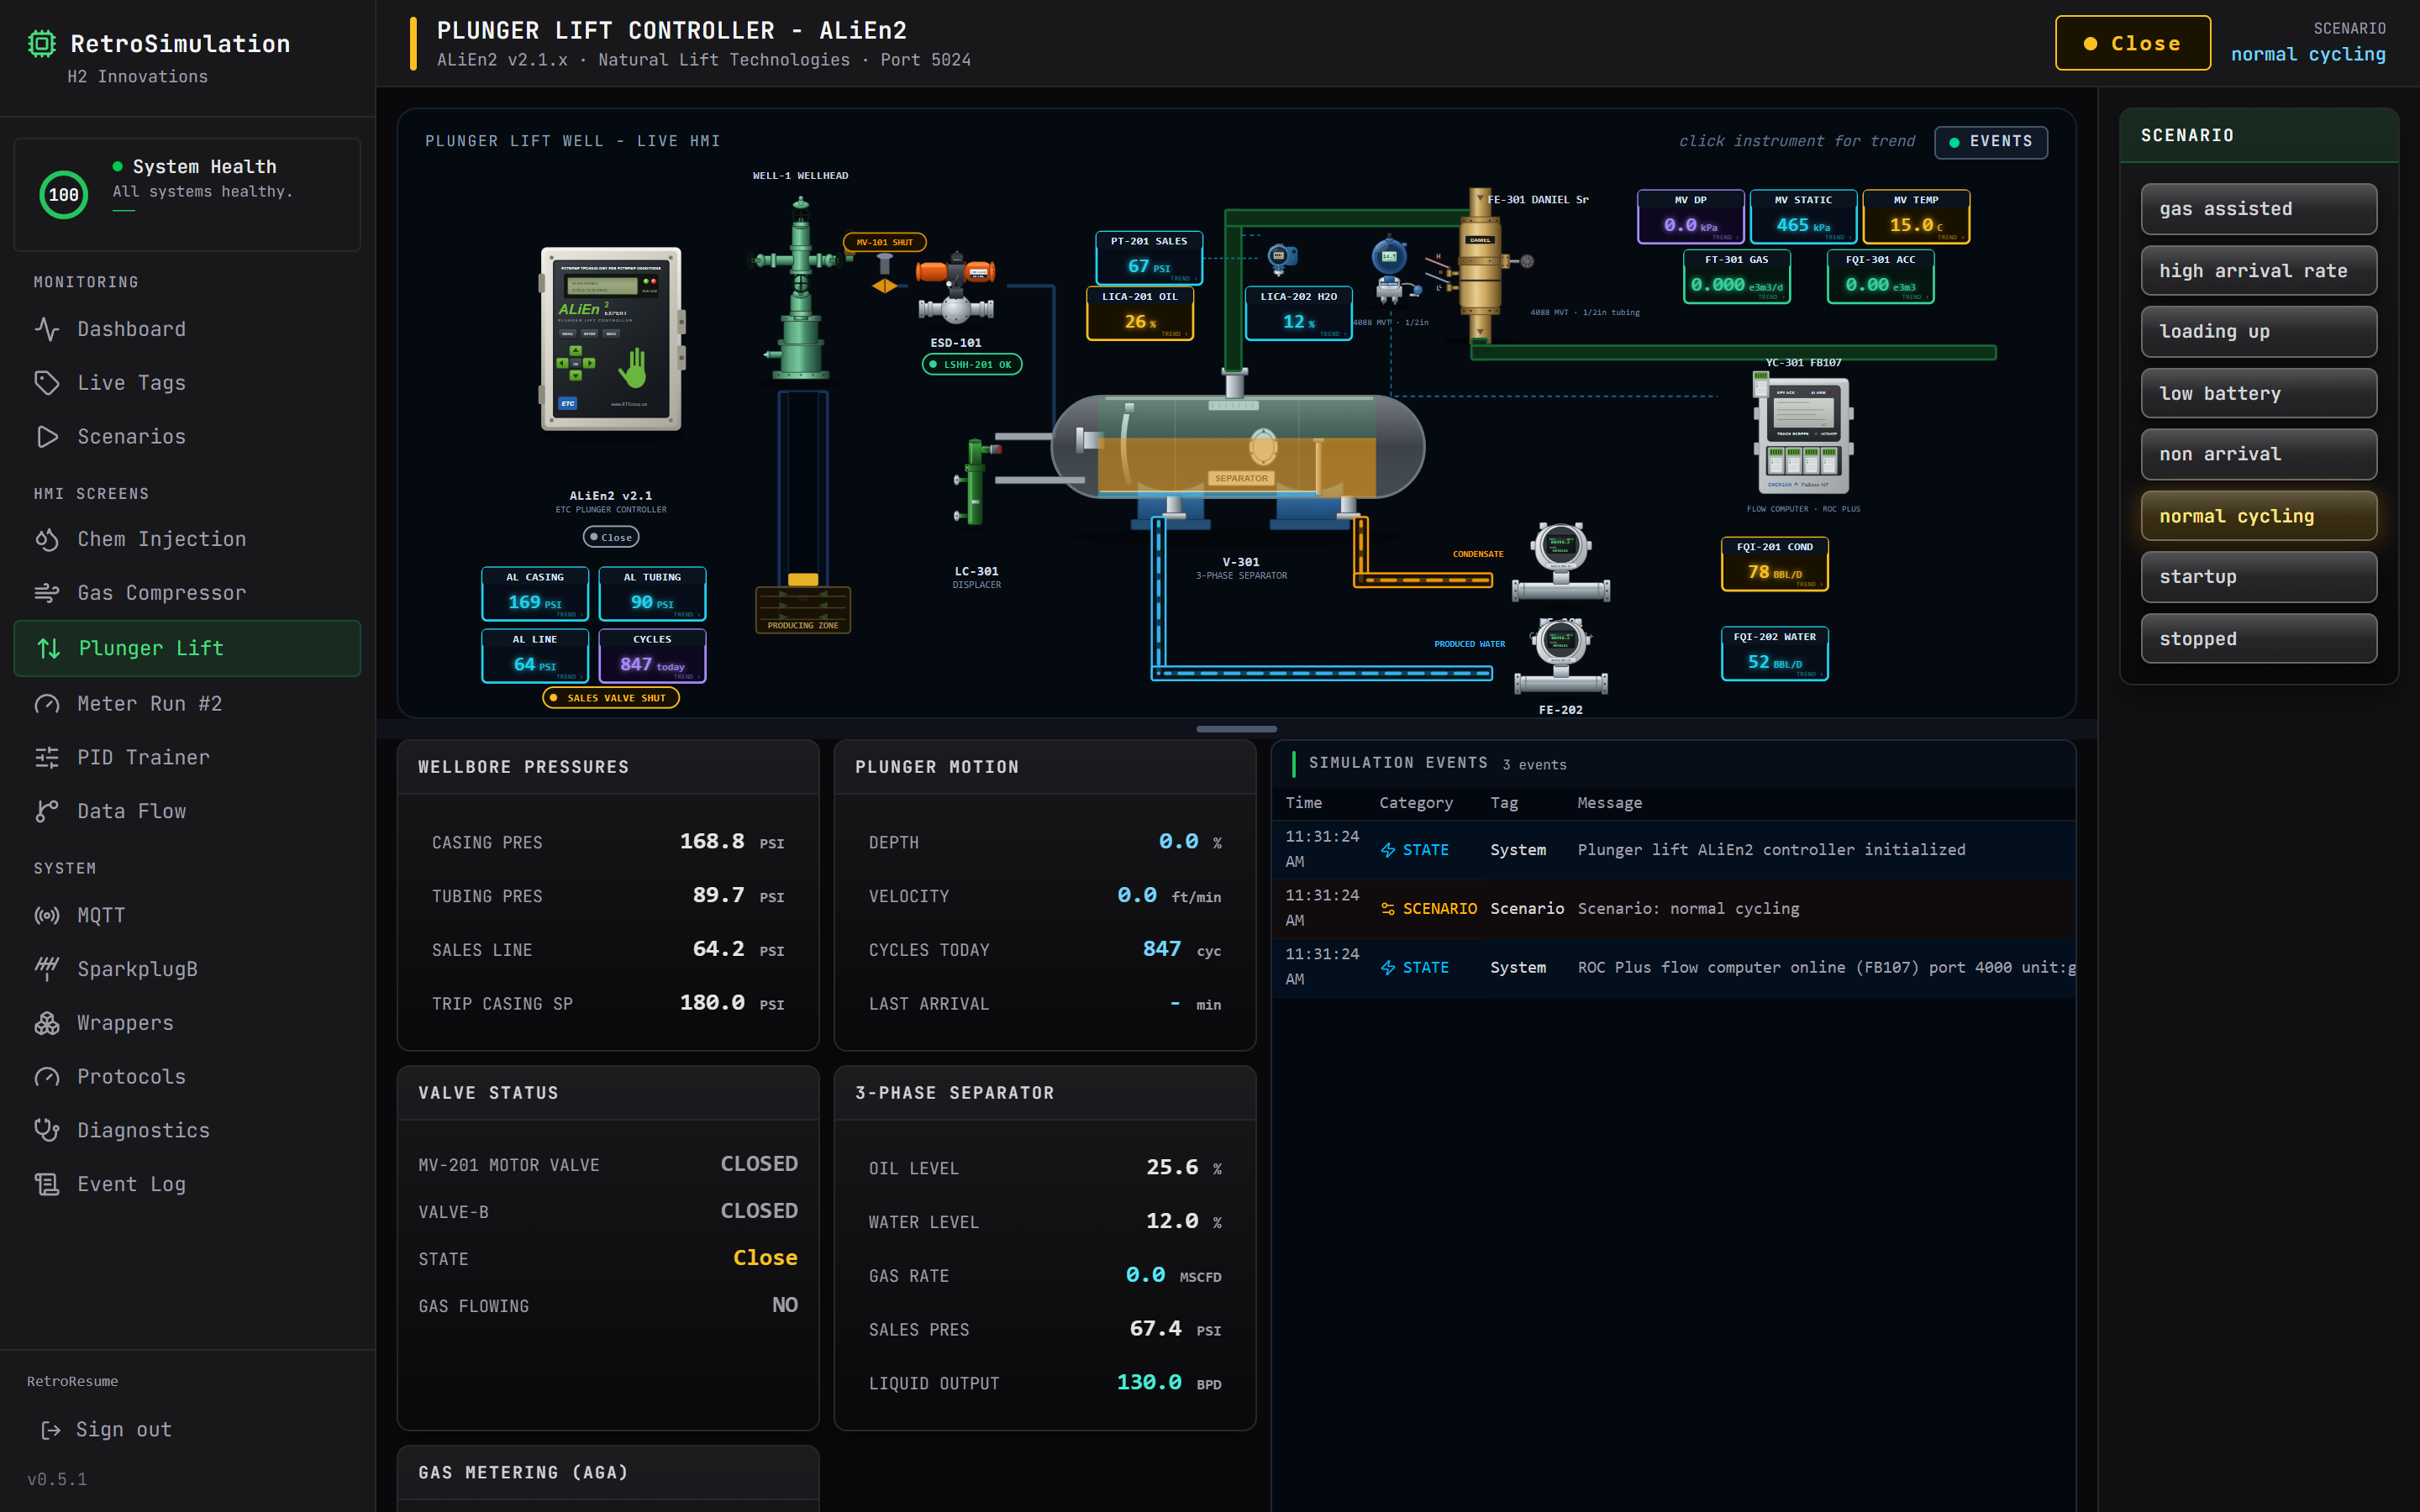Click the Meter Run #2 gauge icon

[x=47, y=704]
